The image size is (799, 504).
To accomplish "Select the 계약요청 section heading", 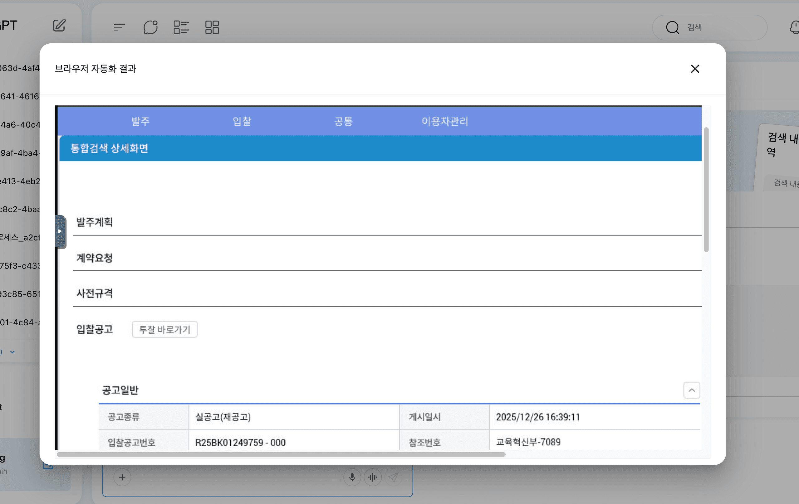I will point(95,258).
